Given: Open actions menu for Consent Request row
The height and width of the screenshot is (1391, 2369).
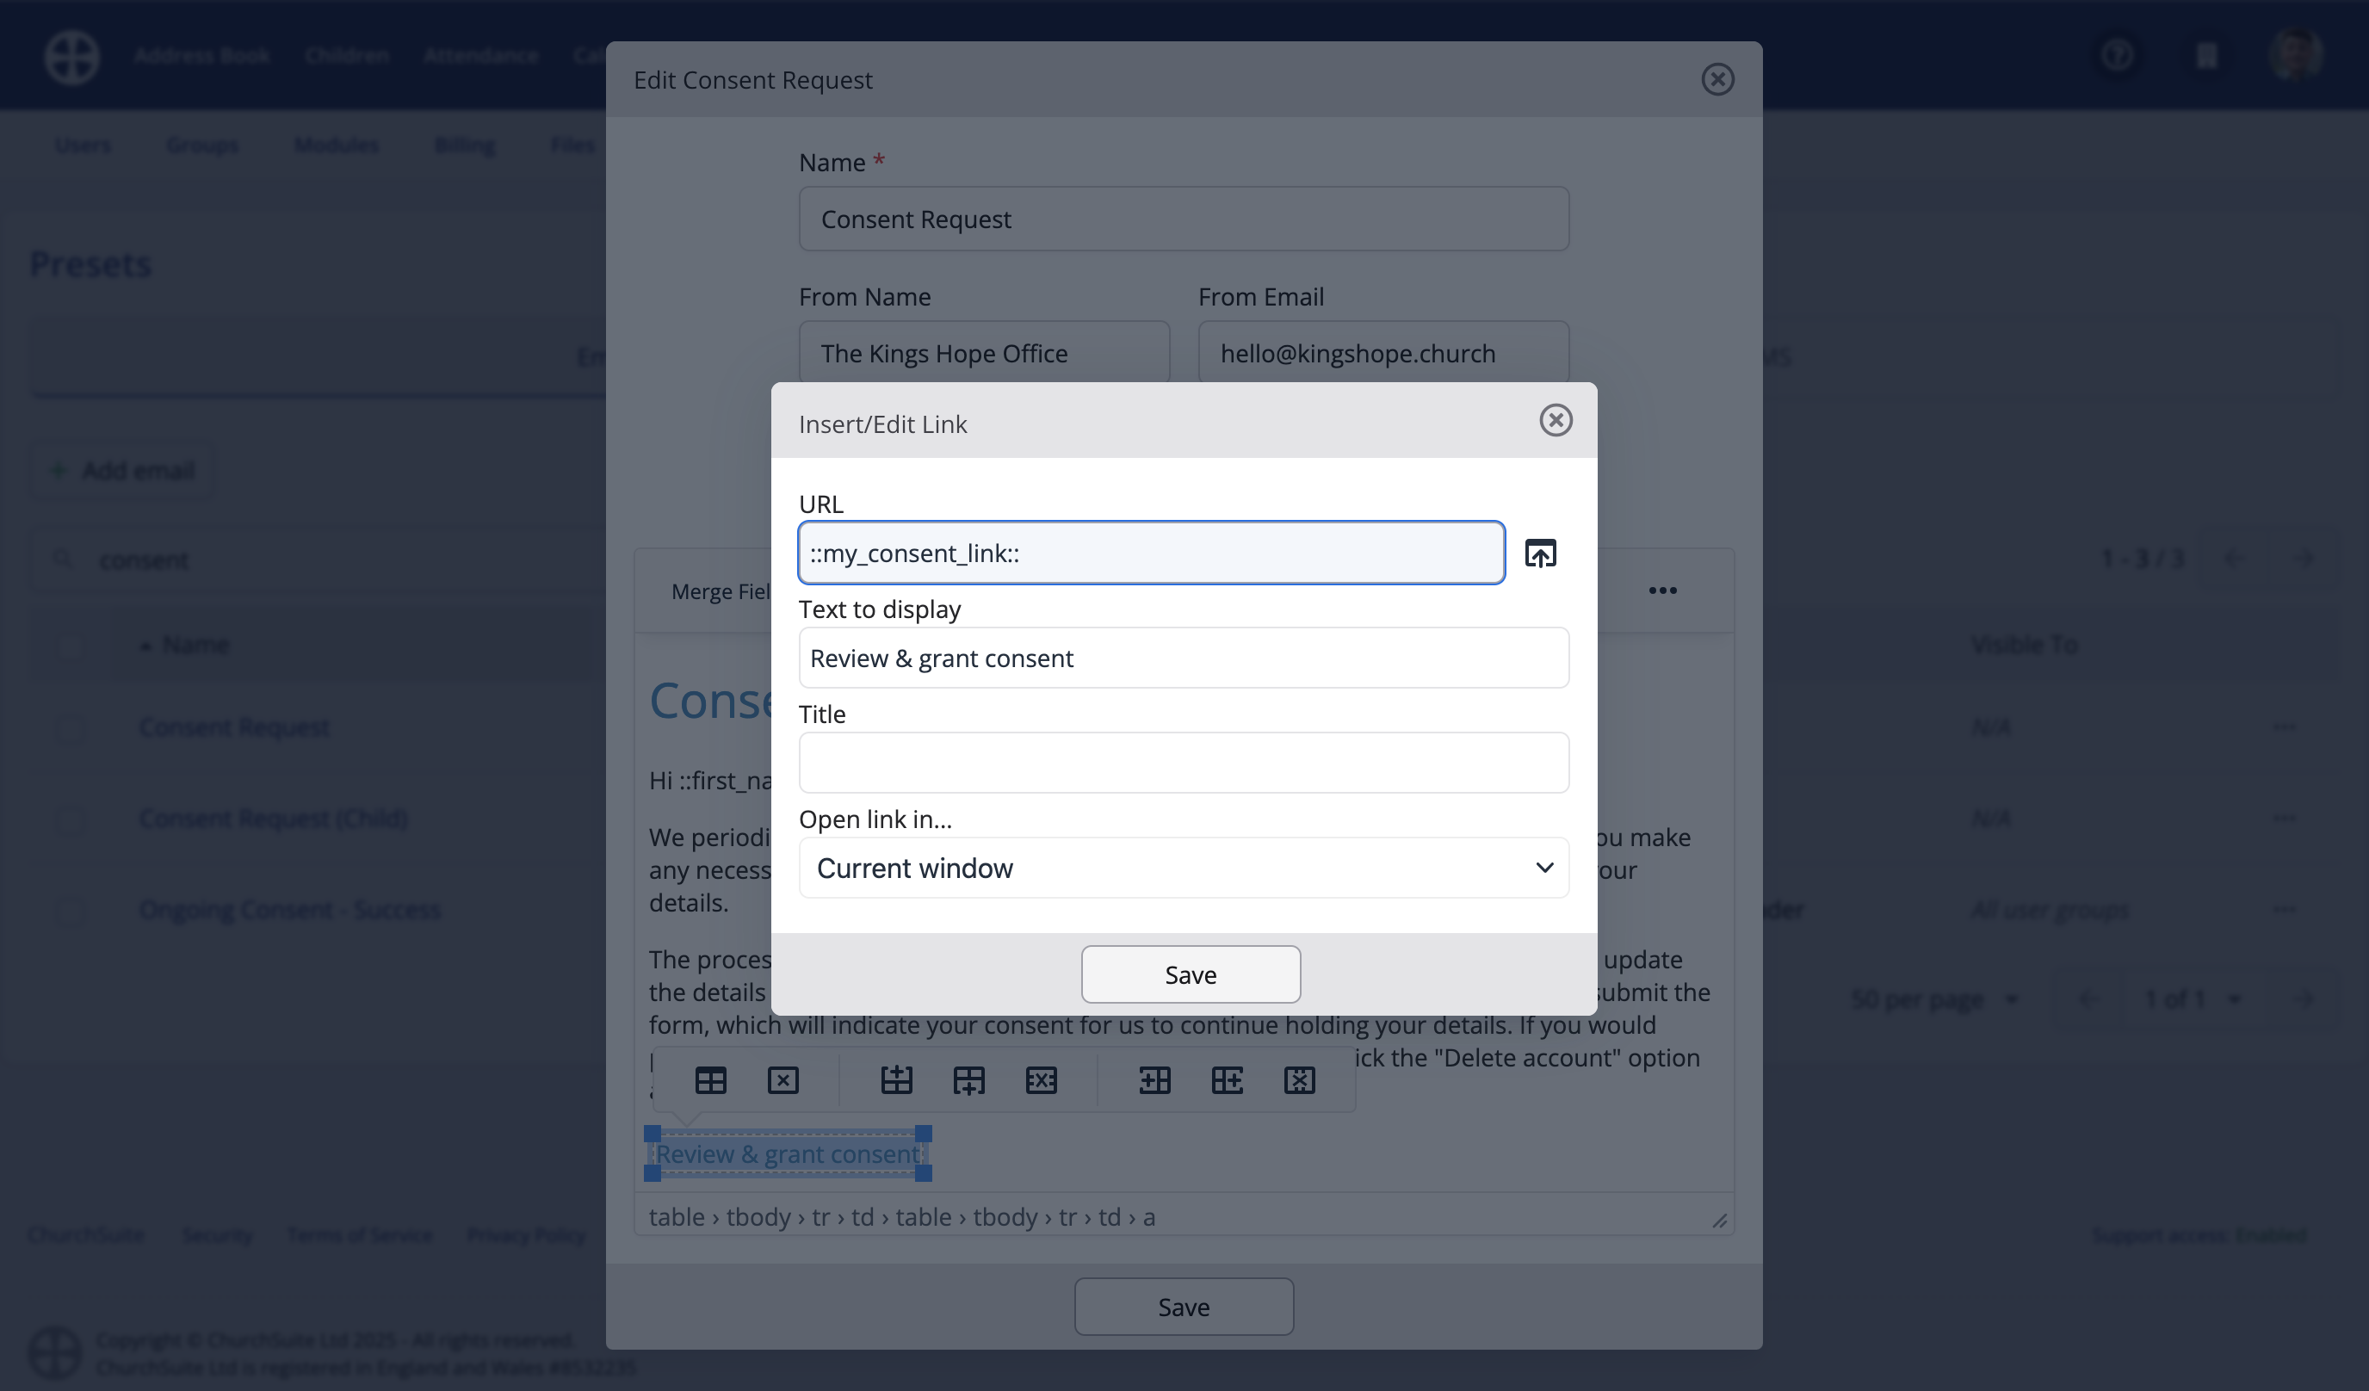Looking at the screenshot, I should [x=2285, y=726].
